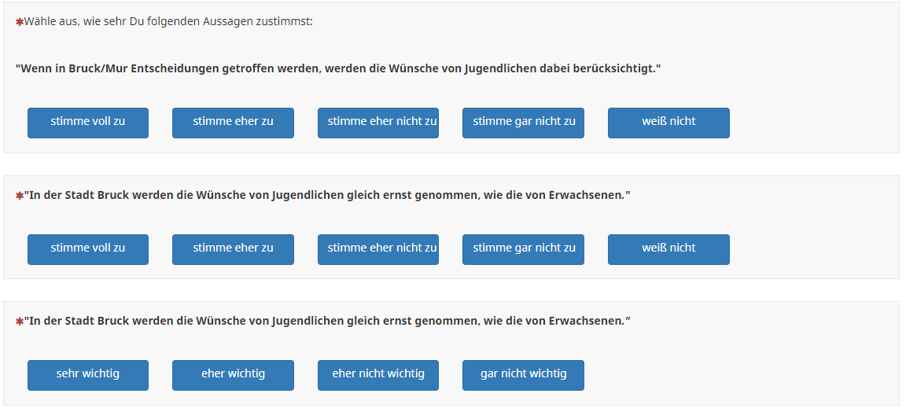The image size is (906, 408).
Task: Choose 'stimme eher zu' under the Bruck/Mur Entscheidungen statement
Action: click(x=233, y=123)
